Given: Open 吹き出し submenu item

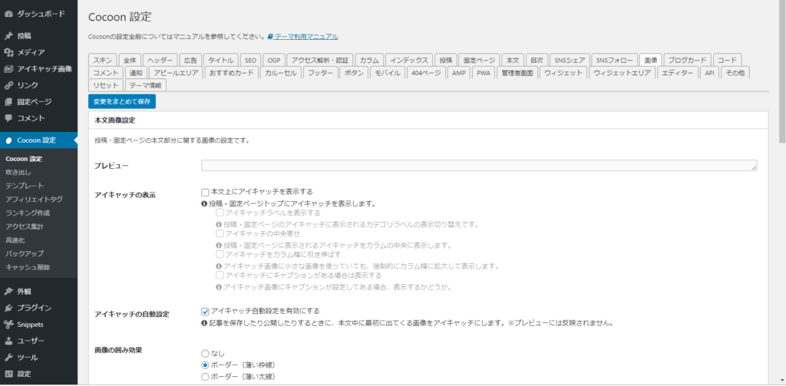Looking at the screenshot, I should pyautogui.click(x=18, y=173).
